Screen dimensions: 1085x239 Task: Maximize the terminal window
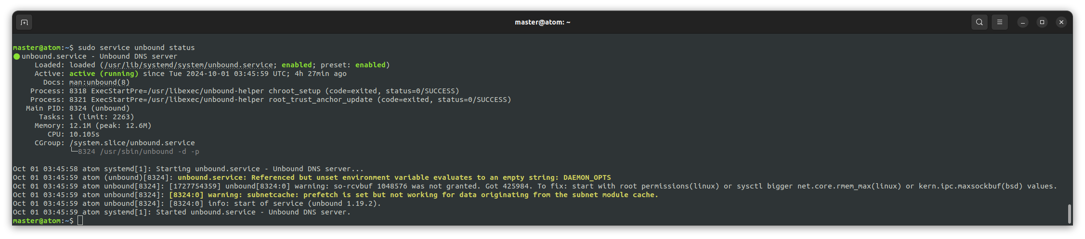pyautogui.click(x=1042, y=22)
